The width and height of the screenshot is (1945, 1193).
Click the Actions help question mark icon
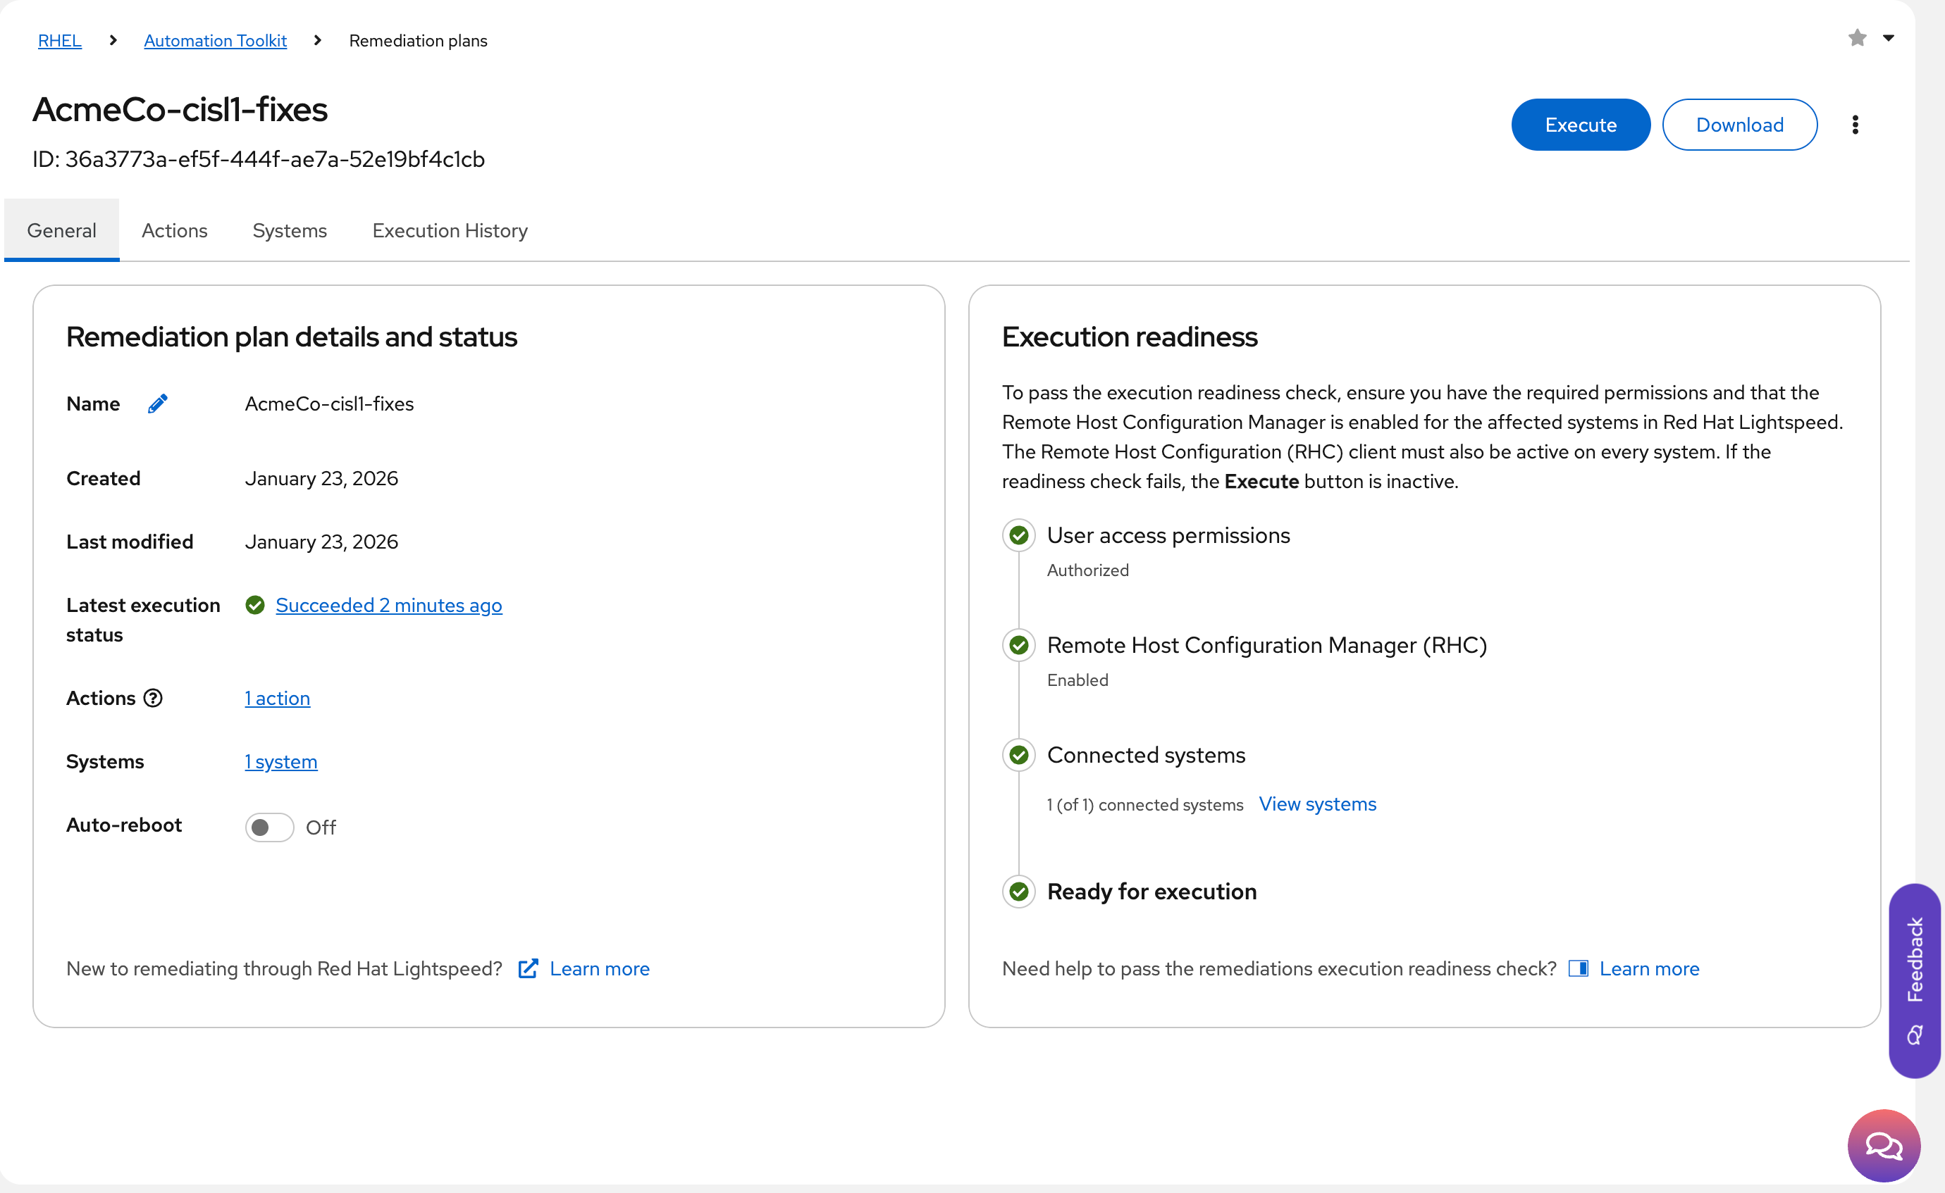[153, 699]
